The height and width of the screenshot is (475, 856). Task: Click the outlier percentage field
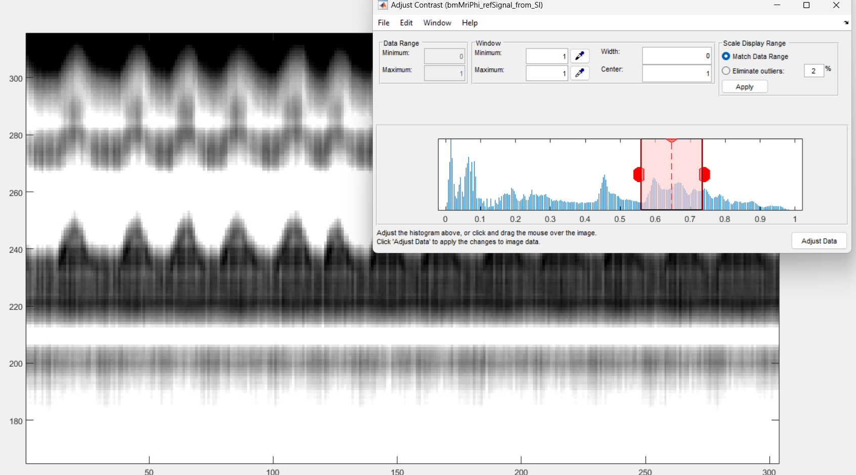[814, 71]
